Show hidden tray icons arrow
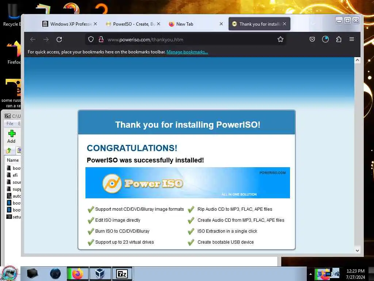Viewport: 374px width, 281px height. pos(310,274)
